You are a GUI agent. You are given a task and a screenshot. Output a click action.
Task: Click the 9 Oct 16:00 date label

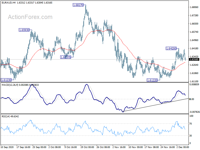pos(71,147)
